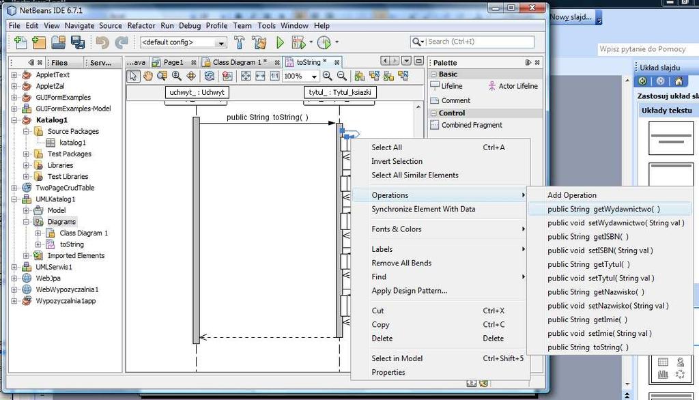Click the zoom out magnifier minus icon
Screen dimensions: 699x400
(342, 76)
